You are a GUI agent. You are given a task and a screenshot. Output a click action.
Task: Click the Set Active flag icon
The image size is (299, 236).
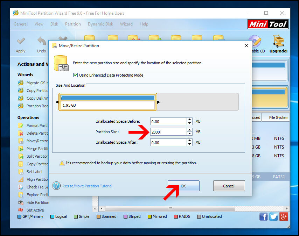pyautogui.click(x=21, y=210)
